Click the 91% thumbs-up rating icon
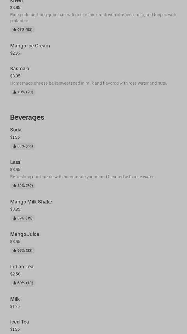The width and height of the screenshot is (187, 334). tap(14, 30)
